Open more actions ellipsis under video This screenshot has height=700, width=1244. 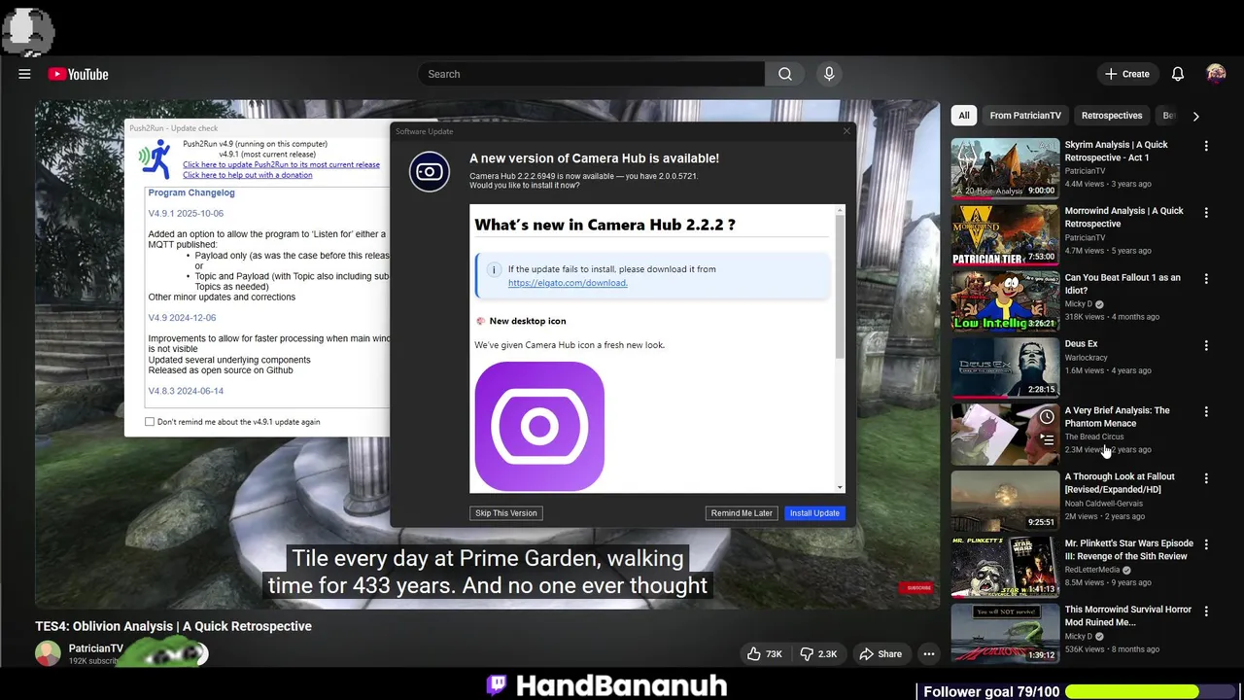tap(929, 654)
